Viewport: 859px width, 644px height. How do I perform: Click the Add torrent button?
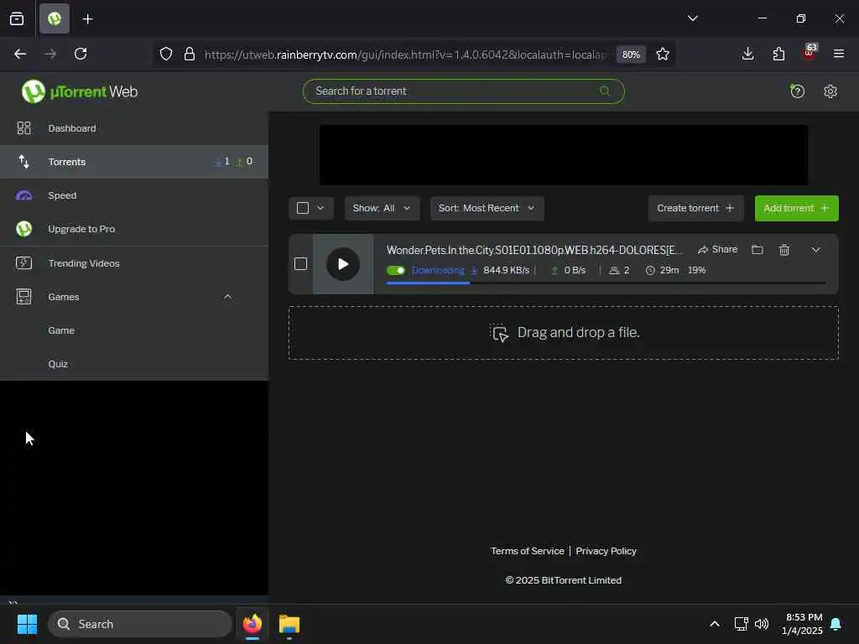pyautogui.click(x=797, y=208)
